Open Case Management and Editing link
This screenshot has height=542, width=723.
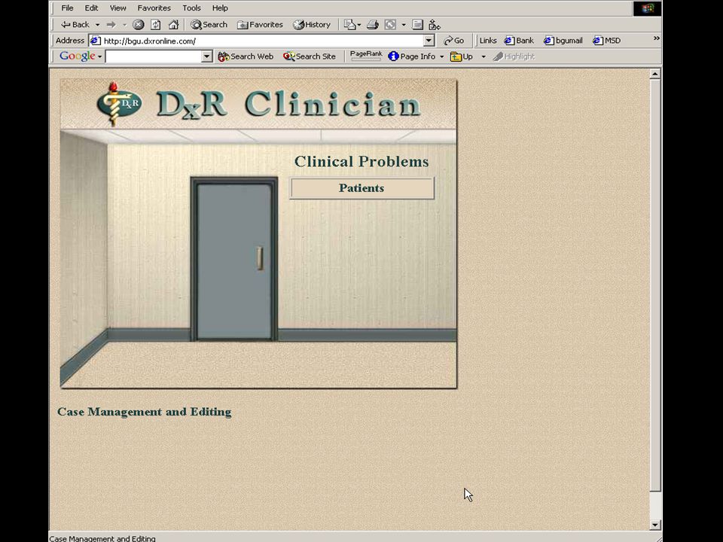click(x=145, y=412)
